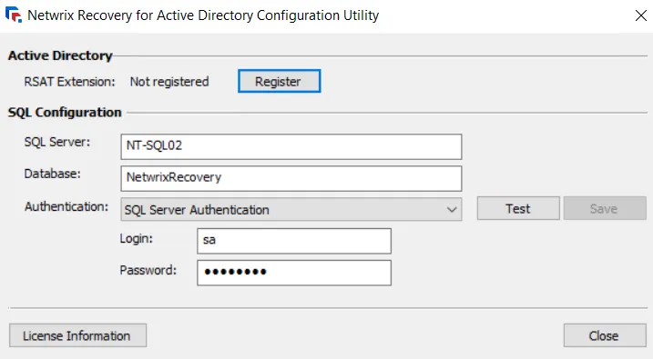Click into the Database field with NetwrixRecovery

pos(291,178)
